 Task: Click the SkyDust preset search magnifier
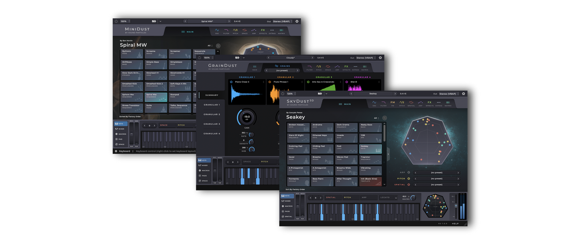click(385, 118)
